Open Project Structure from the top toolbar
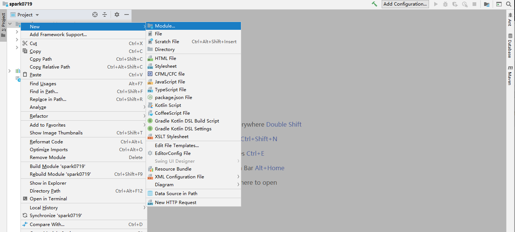The width and height of the screenshot is (515, 232). tap(487, 4)
